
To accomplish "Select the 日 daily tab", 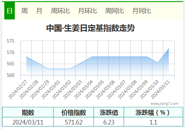I will pos(9,11).
